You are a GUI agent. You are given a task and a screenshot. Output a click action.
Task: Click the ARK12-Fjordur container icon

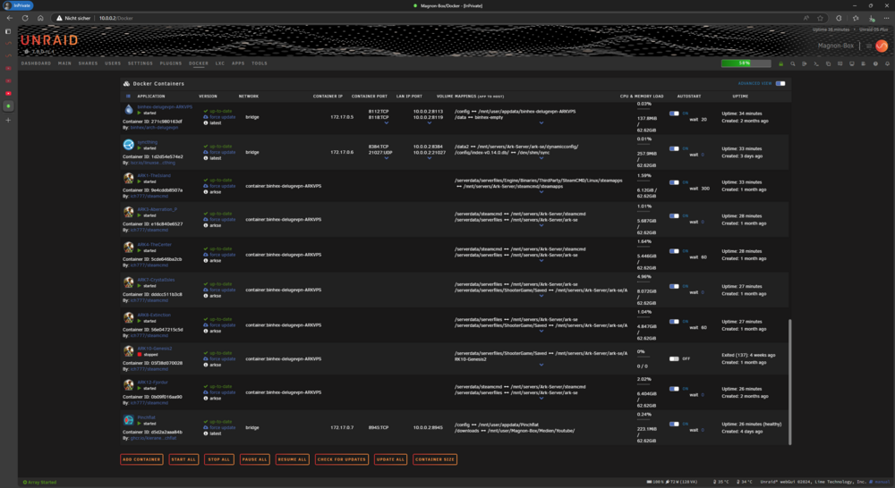point(128,385)
